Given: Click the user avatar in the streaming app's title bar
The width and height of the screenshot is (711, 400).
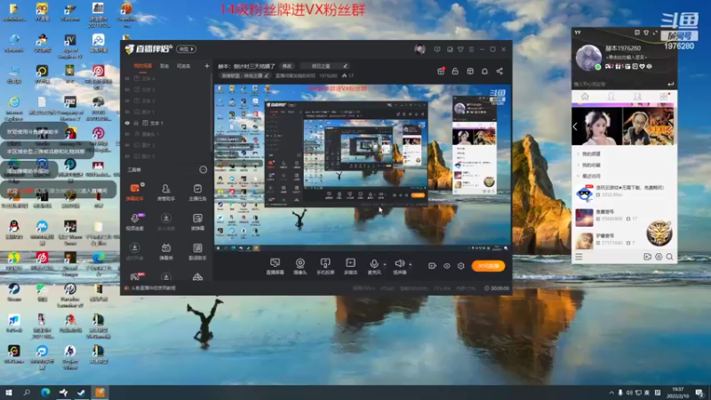Looking at the screenshot, I should (x=419, y=49).
